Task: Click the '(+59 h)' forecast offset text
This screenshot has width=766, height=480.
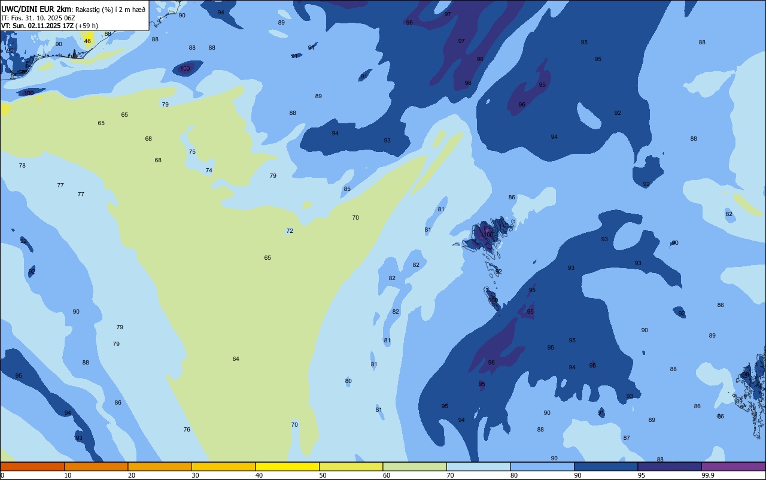Action: [x=87, y=26]
